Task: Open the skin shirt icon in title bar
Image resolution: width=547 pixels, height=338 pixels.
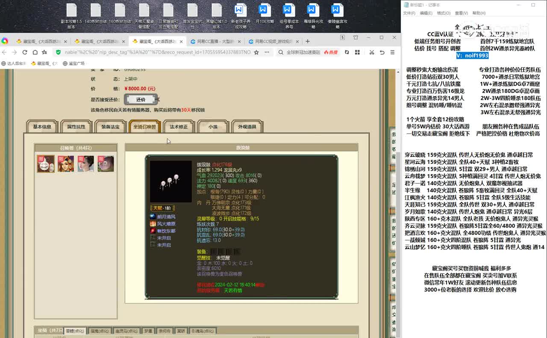Action: pos(356,38)
